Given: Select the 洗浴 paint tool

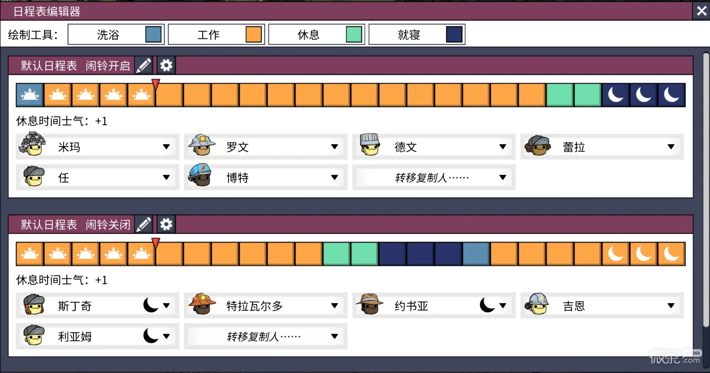Looking at the screenshot, I should pos(116,35).
